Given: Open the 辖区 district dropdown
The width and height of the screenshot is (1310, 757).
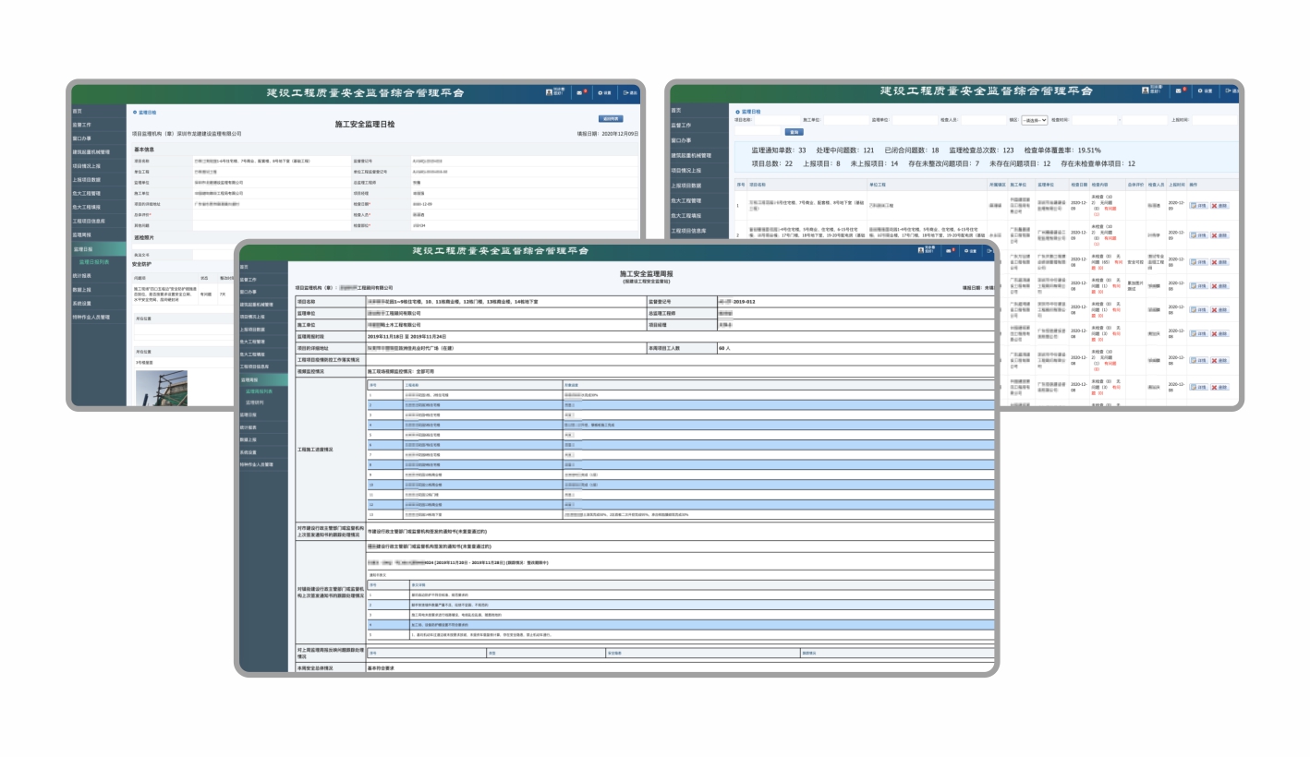Looking at the screenshot, I should coord(1034,120).
